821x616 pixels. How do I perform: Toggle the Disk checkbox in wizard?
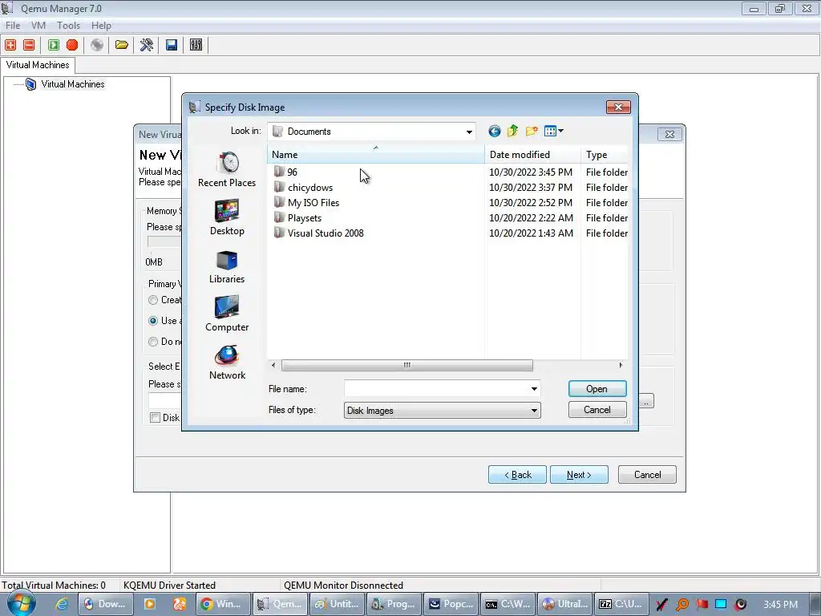pyautogui.click(x=155, y=417)
